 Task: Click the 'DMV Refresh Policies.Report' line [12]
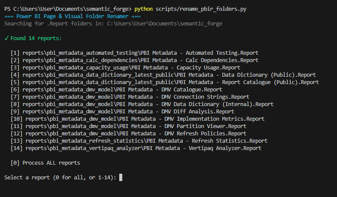coord(128,133)
